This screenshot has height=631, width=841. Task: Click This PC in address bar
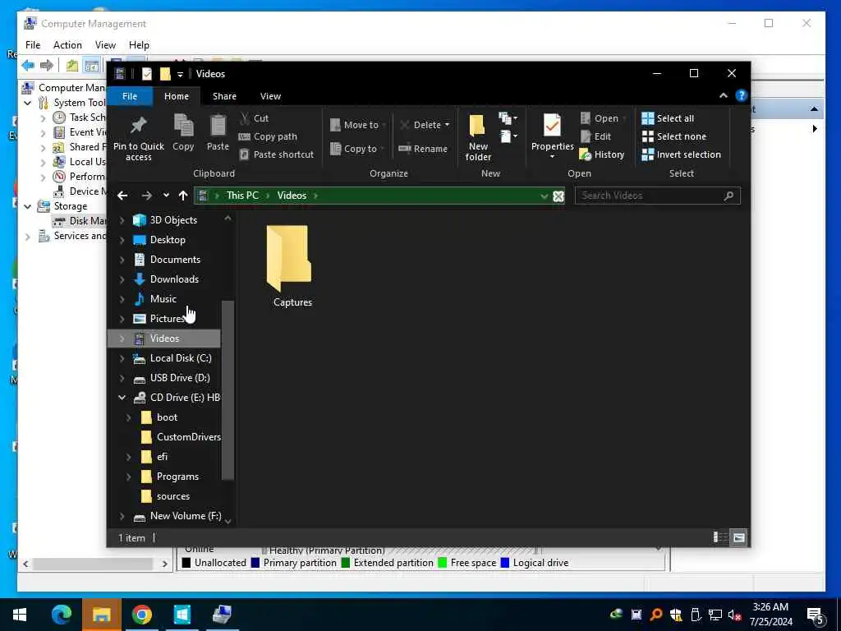tap(242, 196)
